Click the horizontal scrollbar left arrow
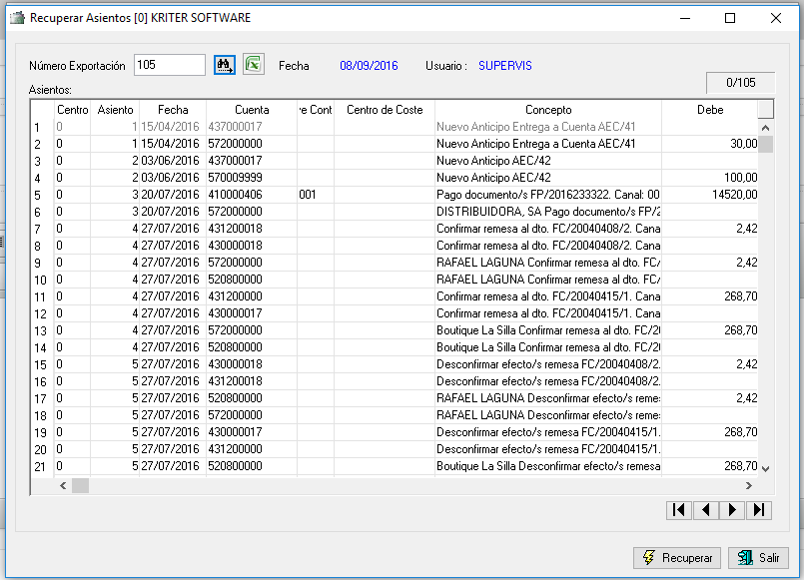 pos(63,485)
